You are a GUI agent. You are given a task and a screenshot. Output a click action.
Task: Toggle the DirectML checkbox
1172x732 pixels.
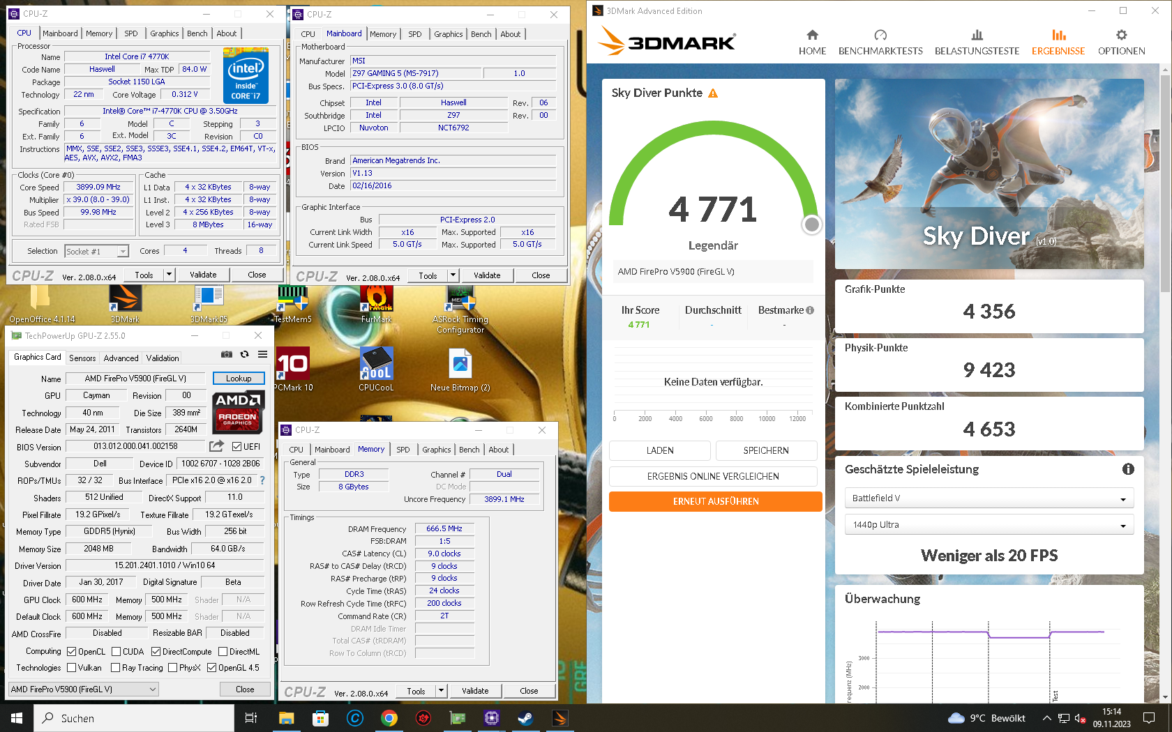pyautogui.click(x=223, y=652)
